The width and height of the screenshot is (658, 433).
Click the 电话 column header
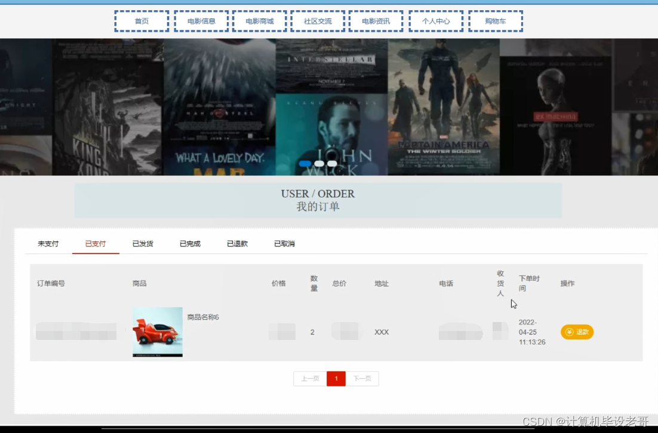coord(446,283)
